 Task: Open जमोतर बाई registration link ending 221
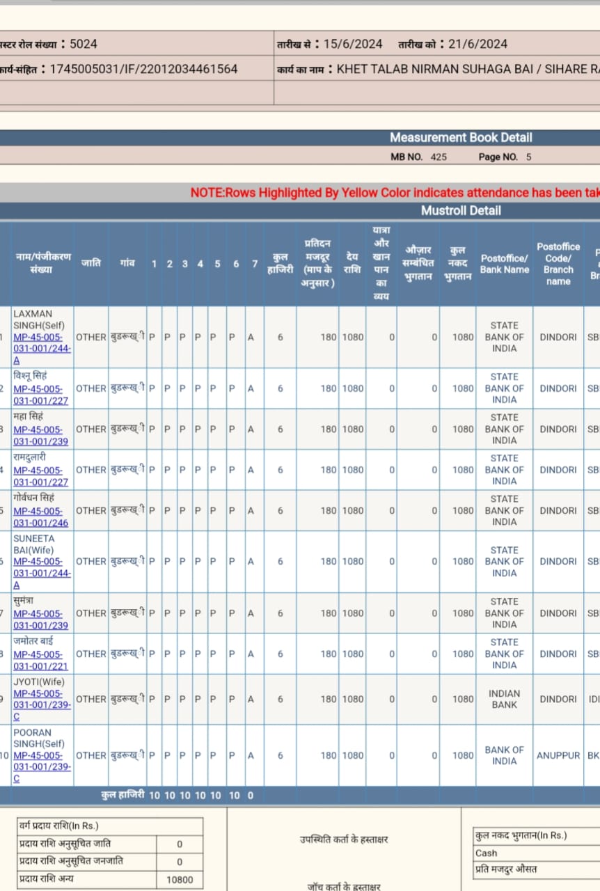(41, 660)
